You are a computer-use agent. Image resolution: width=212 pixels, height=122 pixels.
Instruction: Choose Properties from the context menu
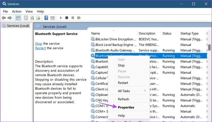[x=126, y=108]
